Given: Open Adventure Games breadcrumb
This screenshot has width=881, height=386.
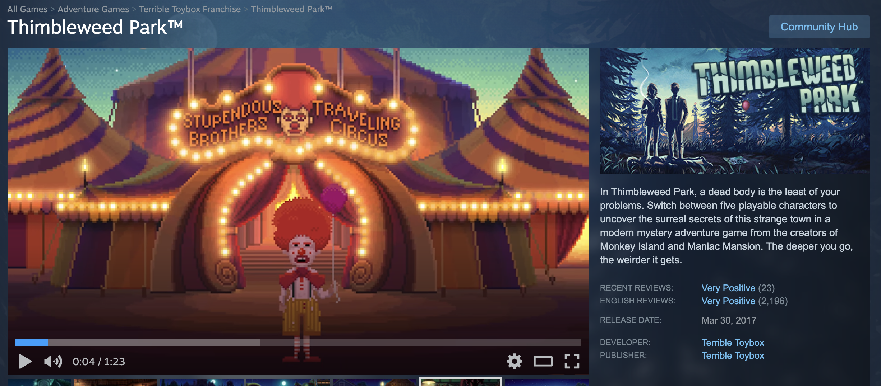Looking at the screenshot, I should tap(93, 9).
